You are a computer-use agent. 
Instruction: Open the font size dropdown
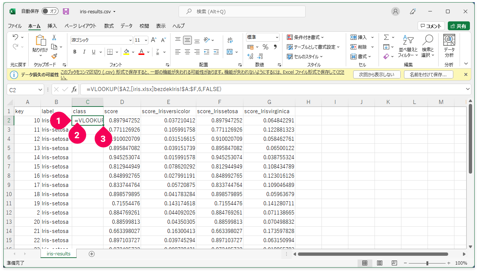(x=146, y=40)
